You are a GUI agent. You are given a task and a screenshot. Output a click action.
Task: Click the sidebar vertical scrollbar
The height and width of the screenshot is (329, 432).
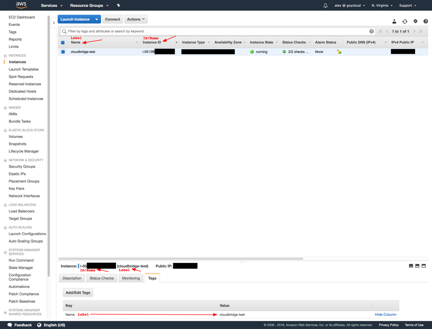tap(49, 146)
